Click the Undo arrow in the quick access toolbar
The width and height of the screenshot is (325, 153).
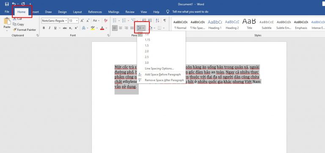point(14,4)
